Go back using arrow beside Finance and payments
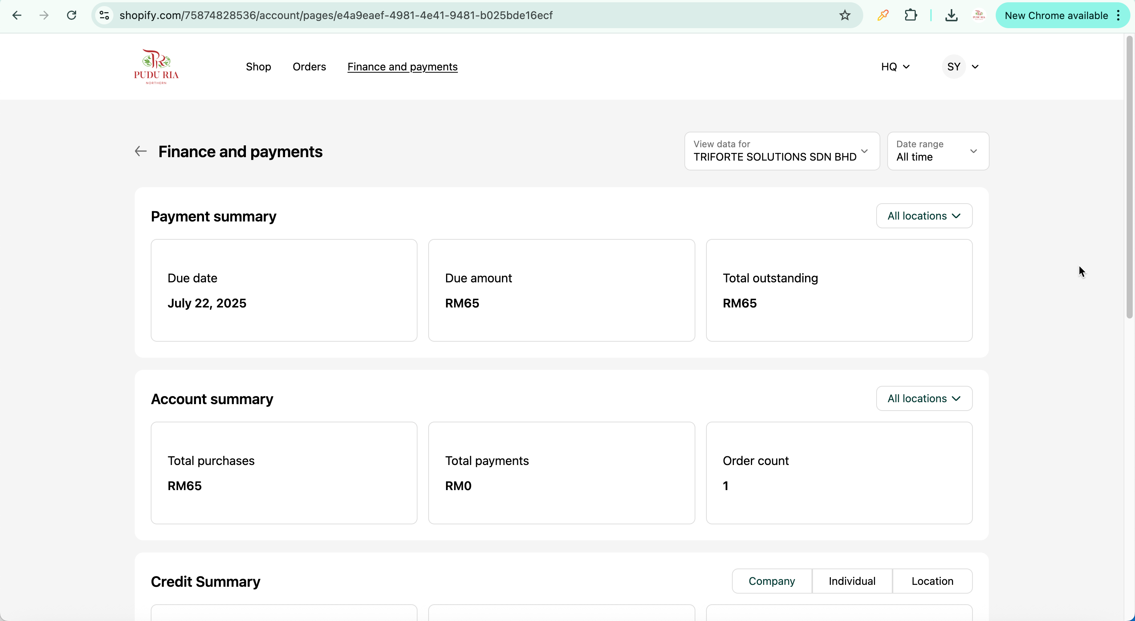 140,151
